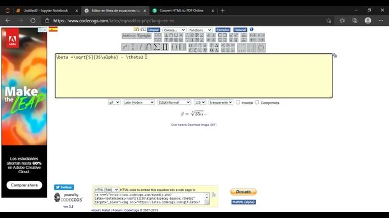The image size is (389, 218).
Task: Insert the summation sigma symbol
Action: pyautogui.click(x=157, y=47)
